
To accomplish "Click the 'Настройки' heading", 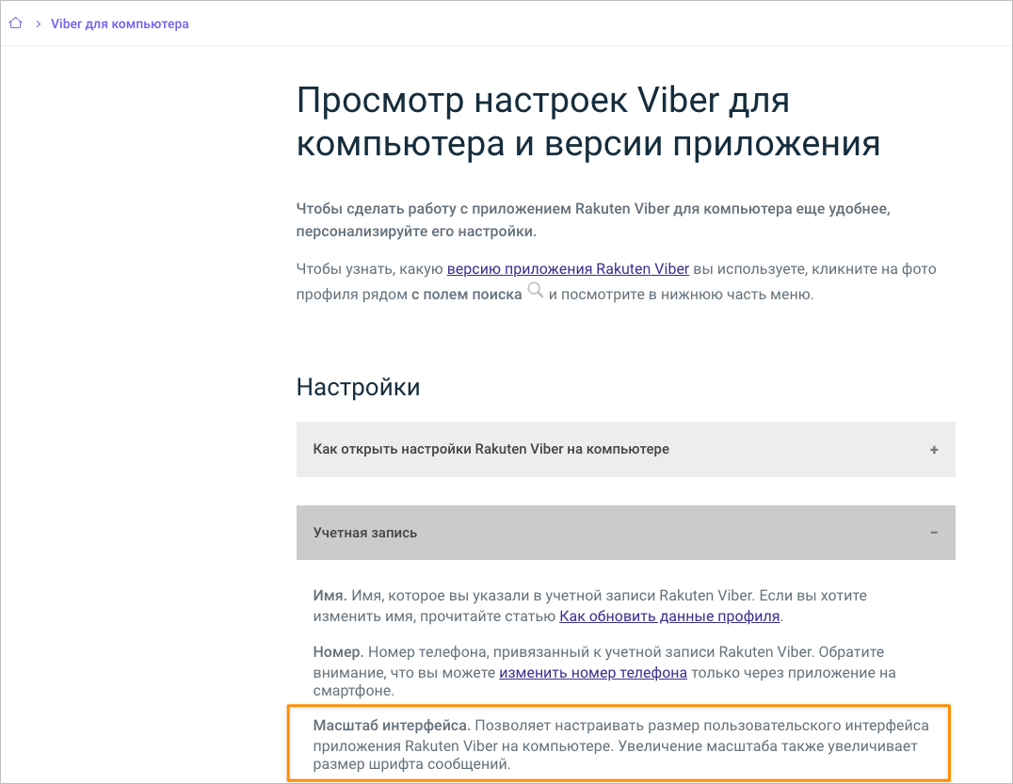I will 358,387.
